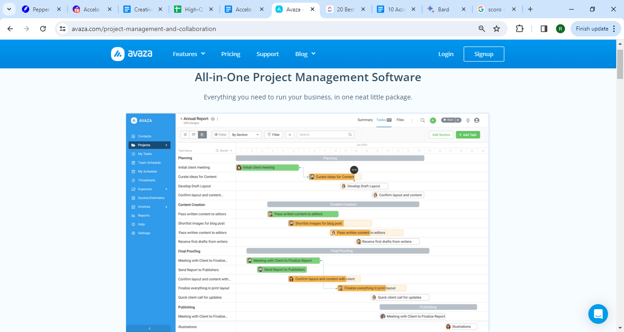The width and height of the screenshot is (624, 332).
Task: Open the Pricing page
Action: 231,54
